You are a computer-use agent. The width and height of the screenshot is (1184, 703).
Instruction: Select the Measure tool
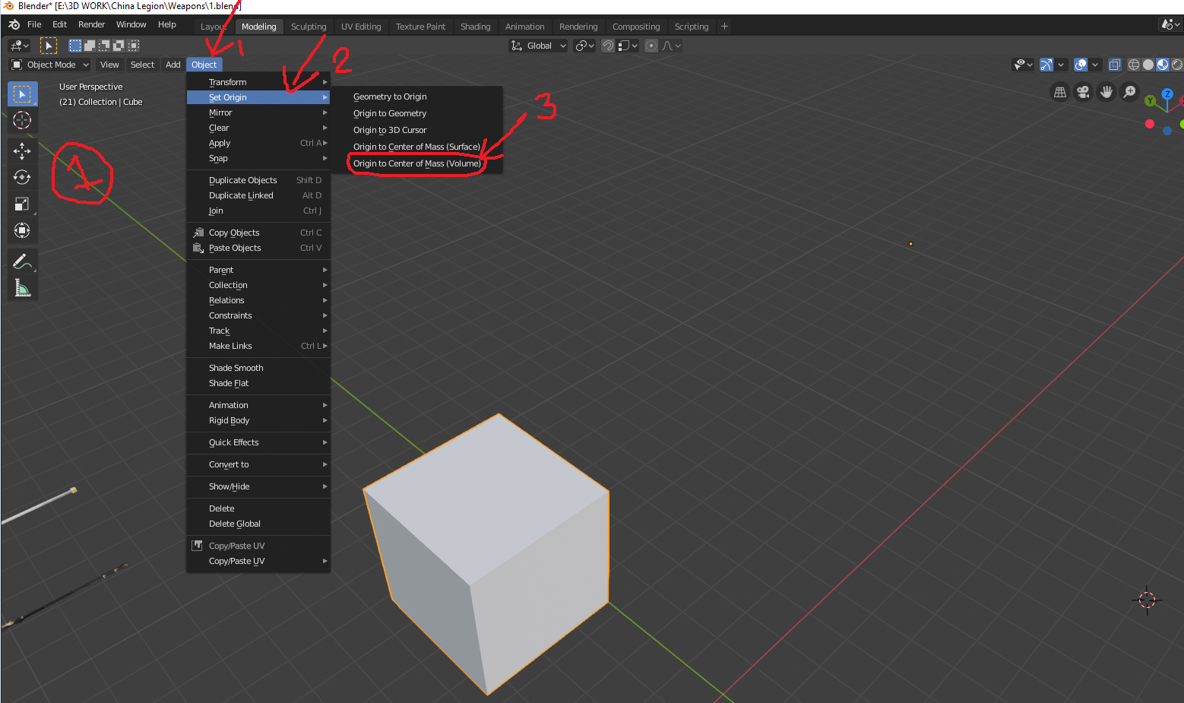pos(22,287)
